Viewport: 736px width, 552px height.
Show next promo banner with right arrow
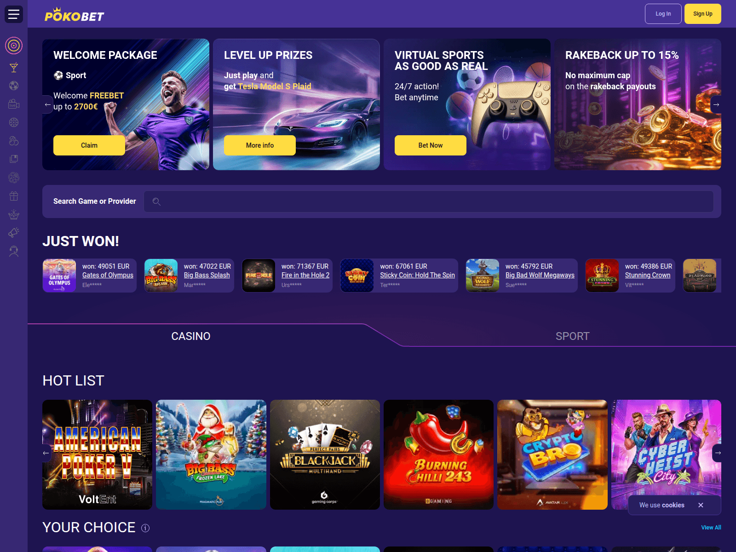716,104
